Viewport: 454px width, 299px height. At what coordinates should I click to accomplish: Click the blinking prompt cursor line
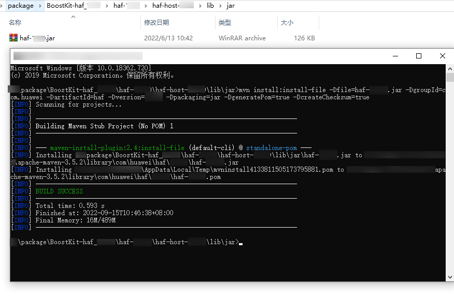pos(126,242)
